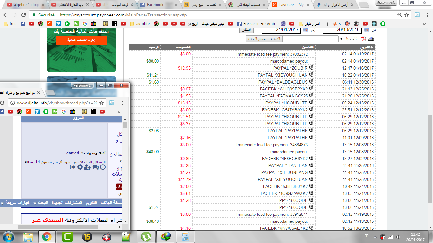Screen dimensions: 433x243
Task: Open settings gear icon in djelfa forum window
Action: 80,167
